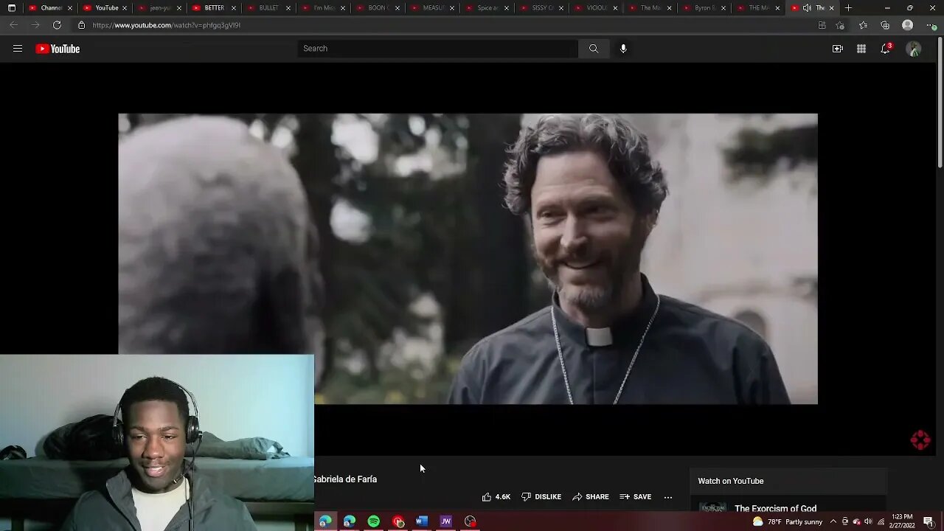Click the SHARE button
The width and height of the screenshot is (944, 531).
click(x=591, y=497)
